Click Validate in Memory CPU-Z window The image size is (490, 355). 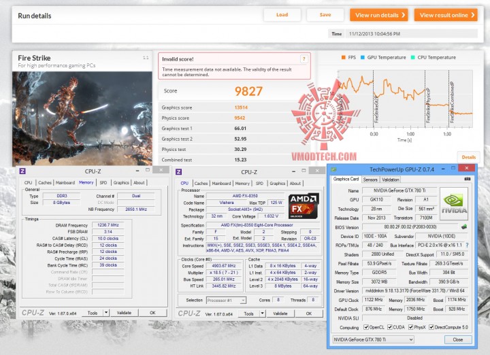coord(124,313)
